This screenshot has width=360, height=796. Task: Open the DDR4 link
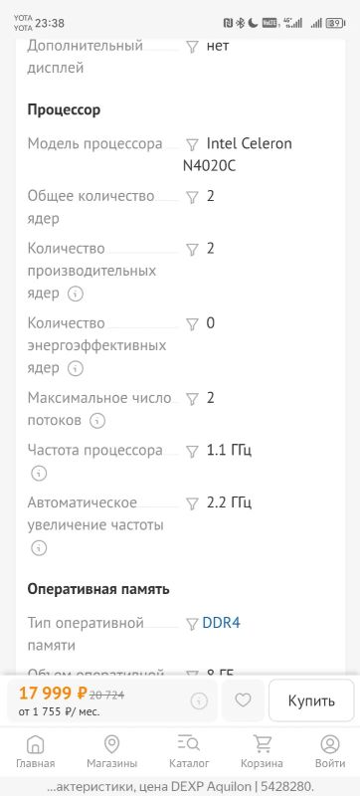pos(221,623)
